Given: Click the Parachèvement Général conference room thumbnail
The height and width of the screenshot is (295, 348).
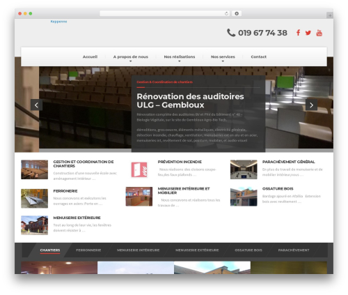Looking at the screenshot, I should pyautogui.click(x=244, y=169).
